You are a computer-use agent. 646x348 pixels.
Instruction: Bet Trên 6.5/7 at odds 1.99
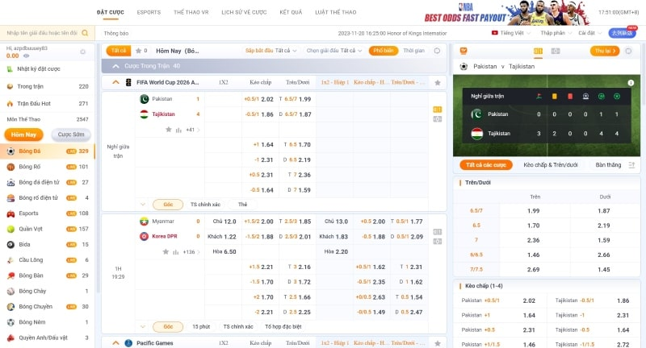click(533, 211)
